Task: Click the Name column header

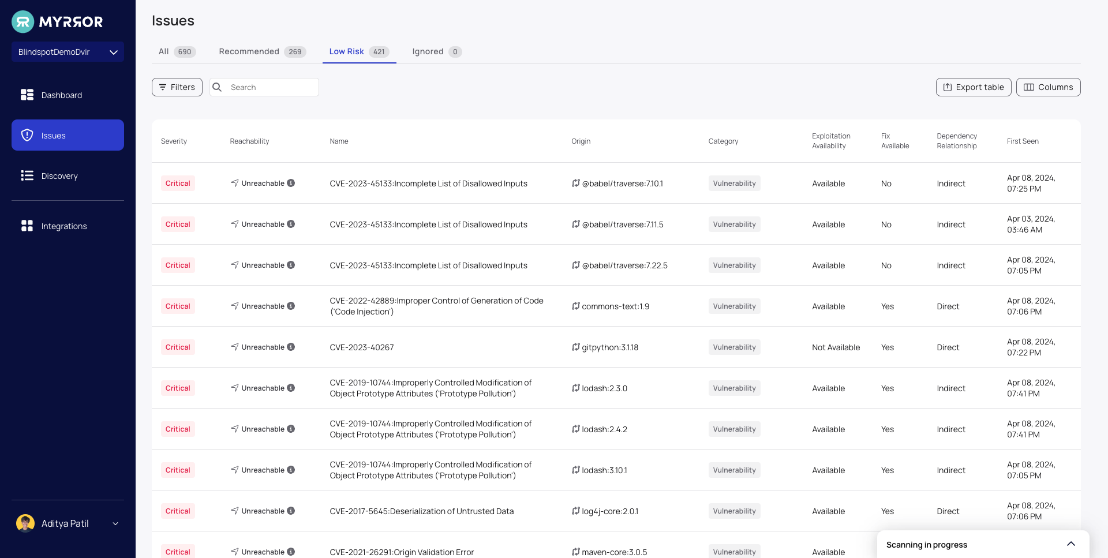Action: coord(339,141)
